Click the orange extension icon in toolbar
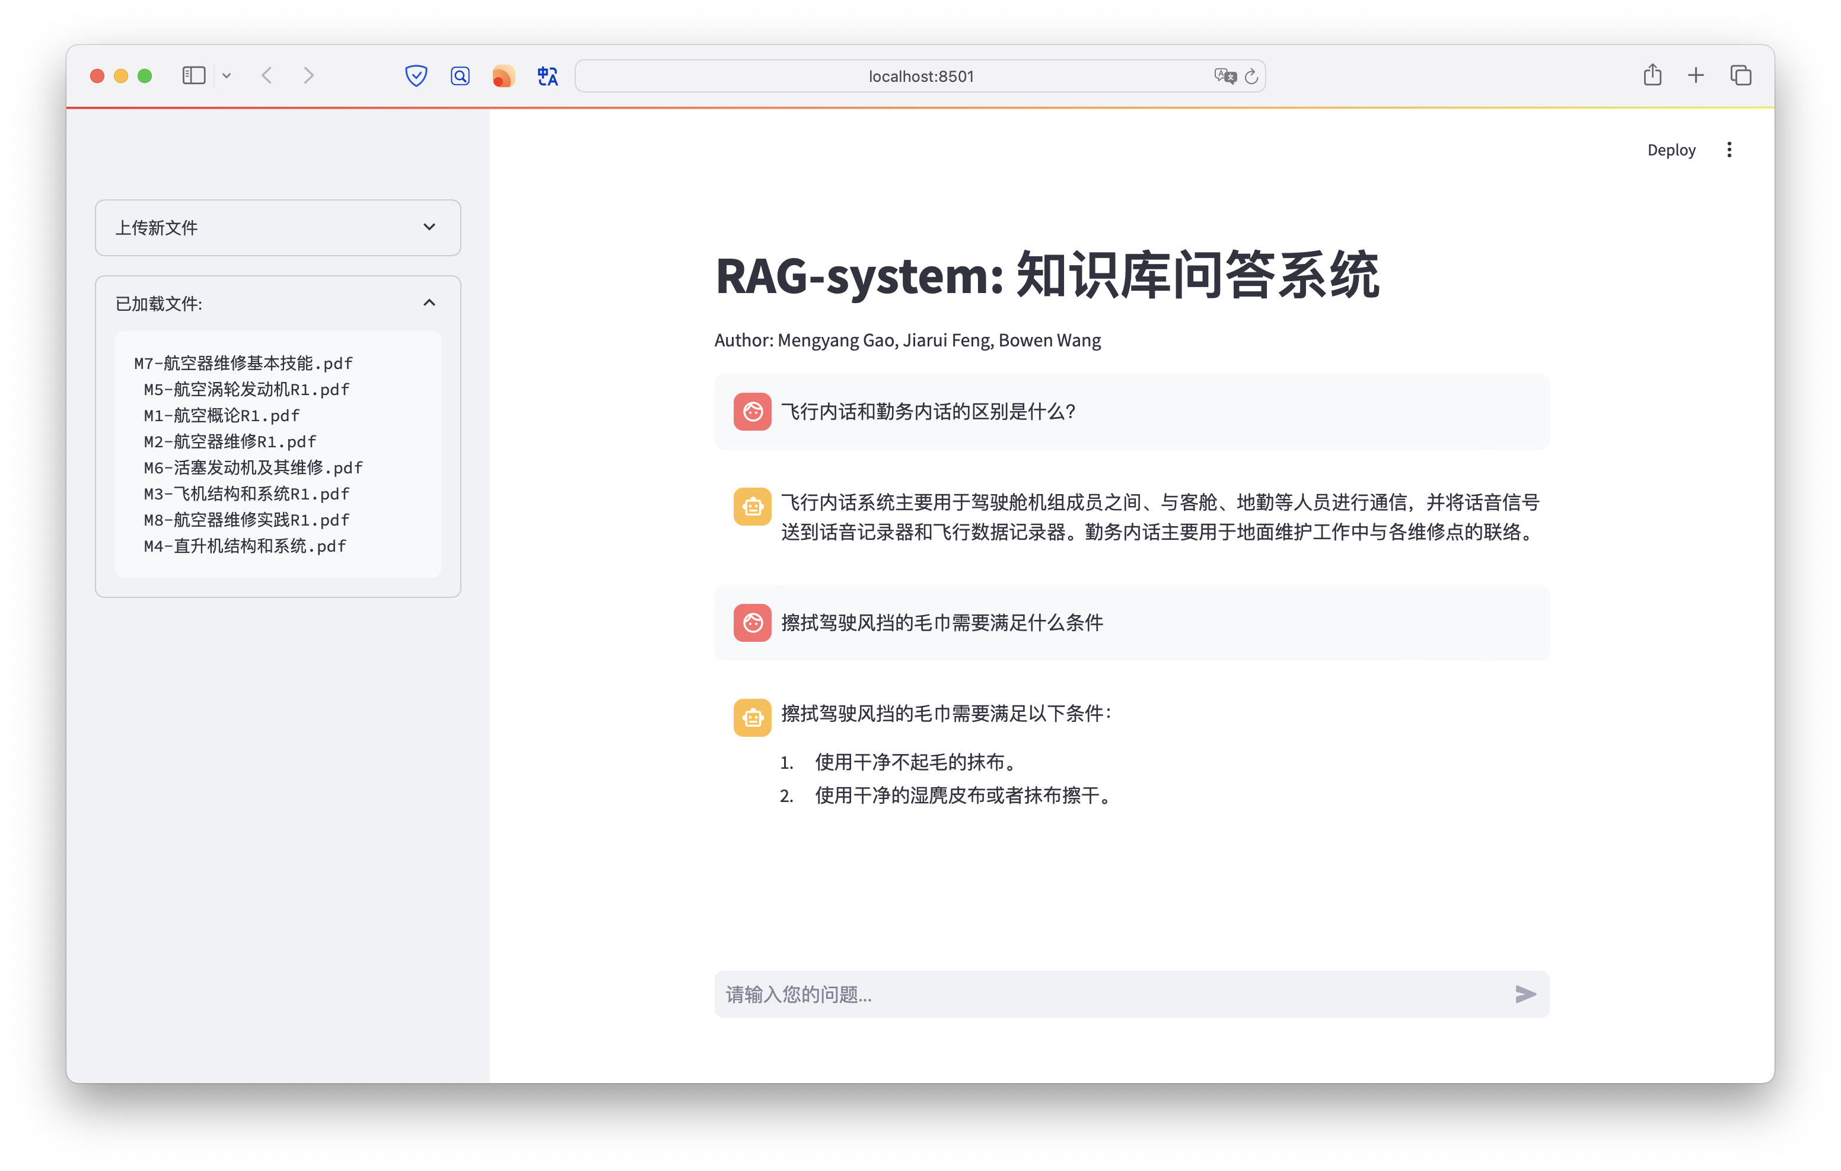Image resolution: width=1841 pixels, height=1171 pixels. coord(503,76)
